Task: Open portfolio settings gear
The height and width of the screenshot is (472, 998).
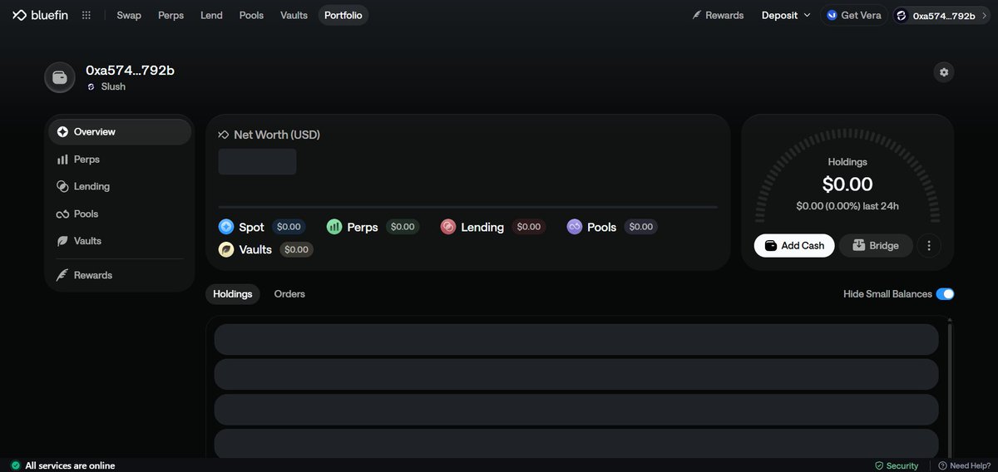Action: point(944,72)
